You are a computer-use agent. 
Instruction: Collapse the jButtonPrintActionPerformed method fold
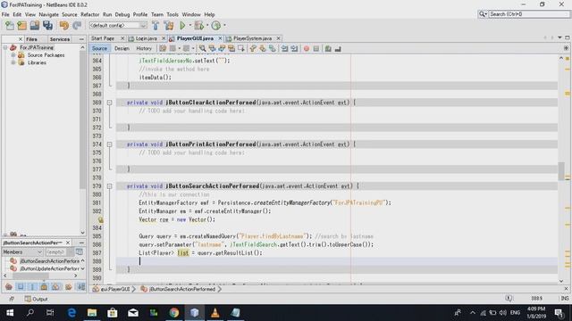click(109, 144)
